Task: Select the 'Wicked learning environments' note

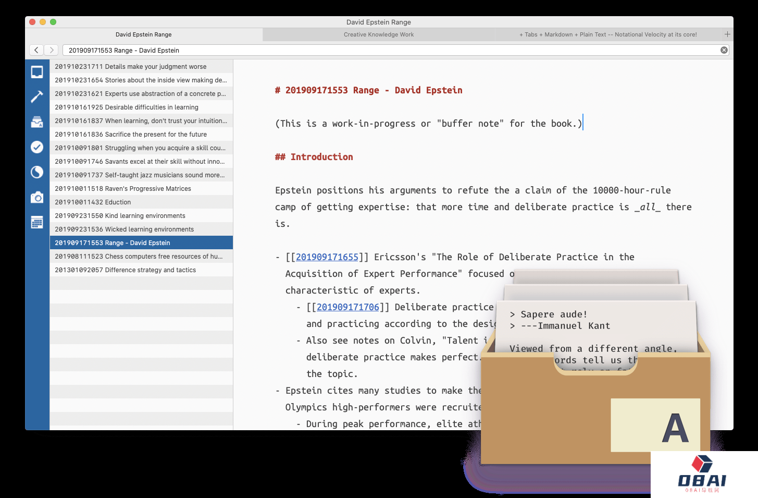Action: click(141, 229)
